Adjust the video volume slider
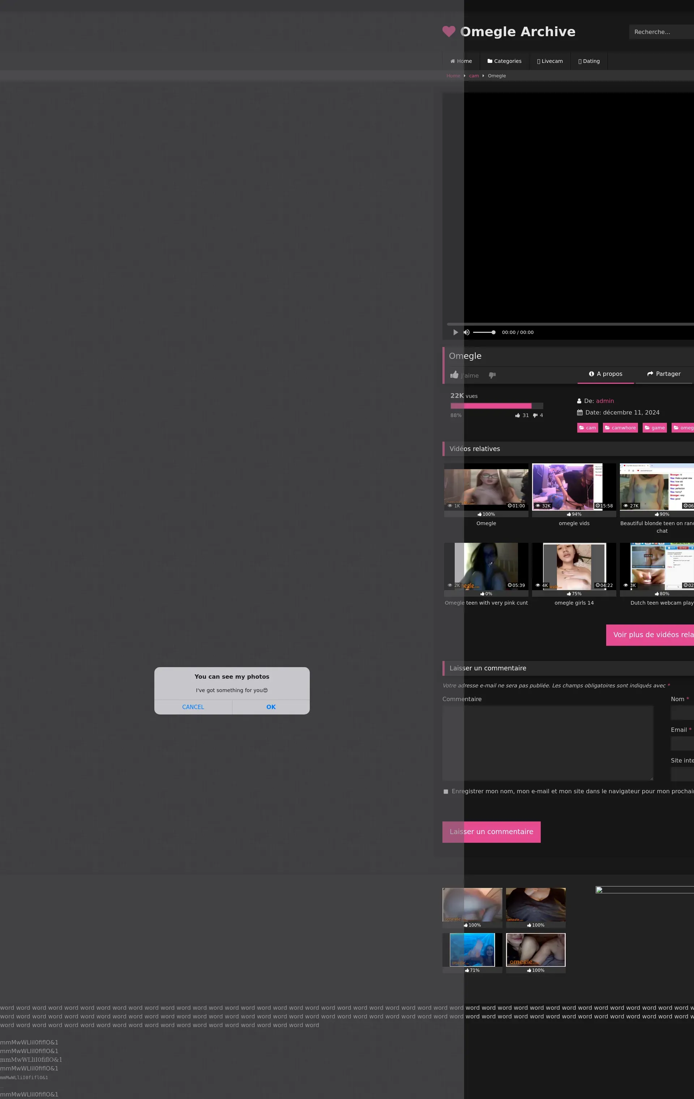Viewport: 694px width, 1099px height. 484,332
